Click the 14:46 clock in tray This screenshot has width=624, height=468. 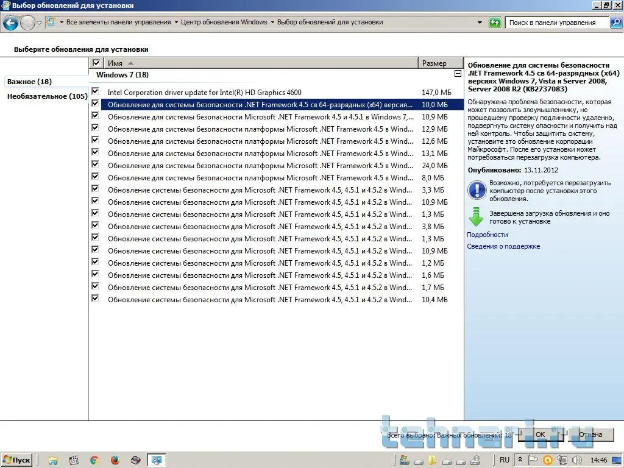point(598,461)
